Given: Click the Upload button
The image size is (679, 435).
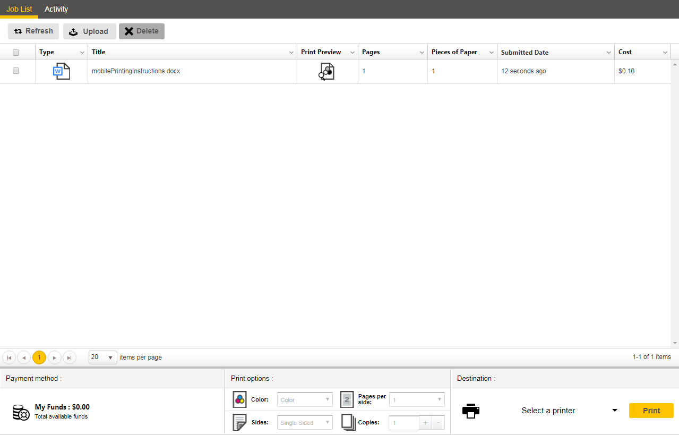Looking at the screenshot, I should (89, 31).
